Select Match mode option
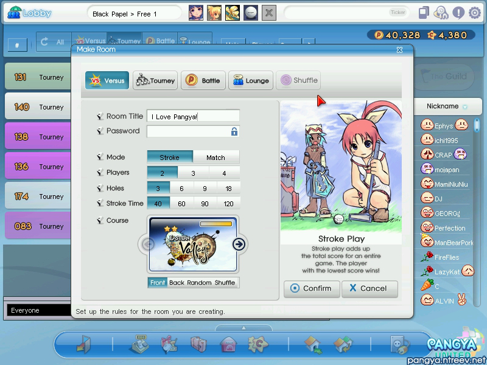487x365 pixels. [215, 157]
